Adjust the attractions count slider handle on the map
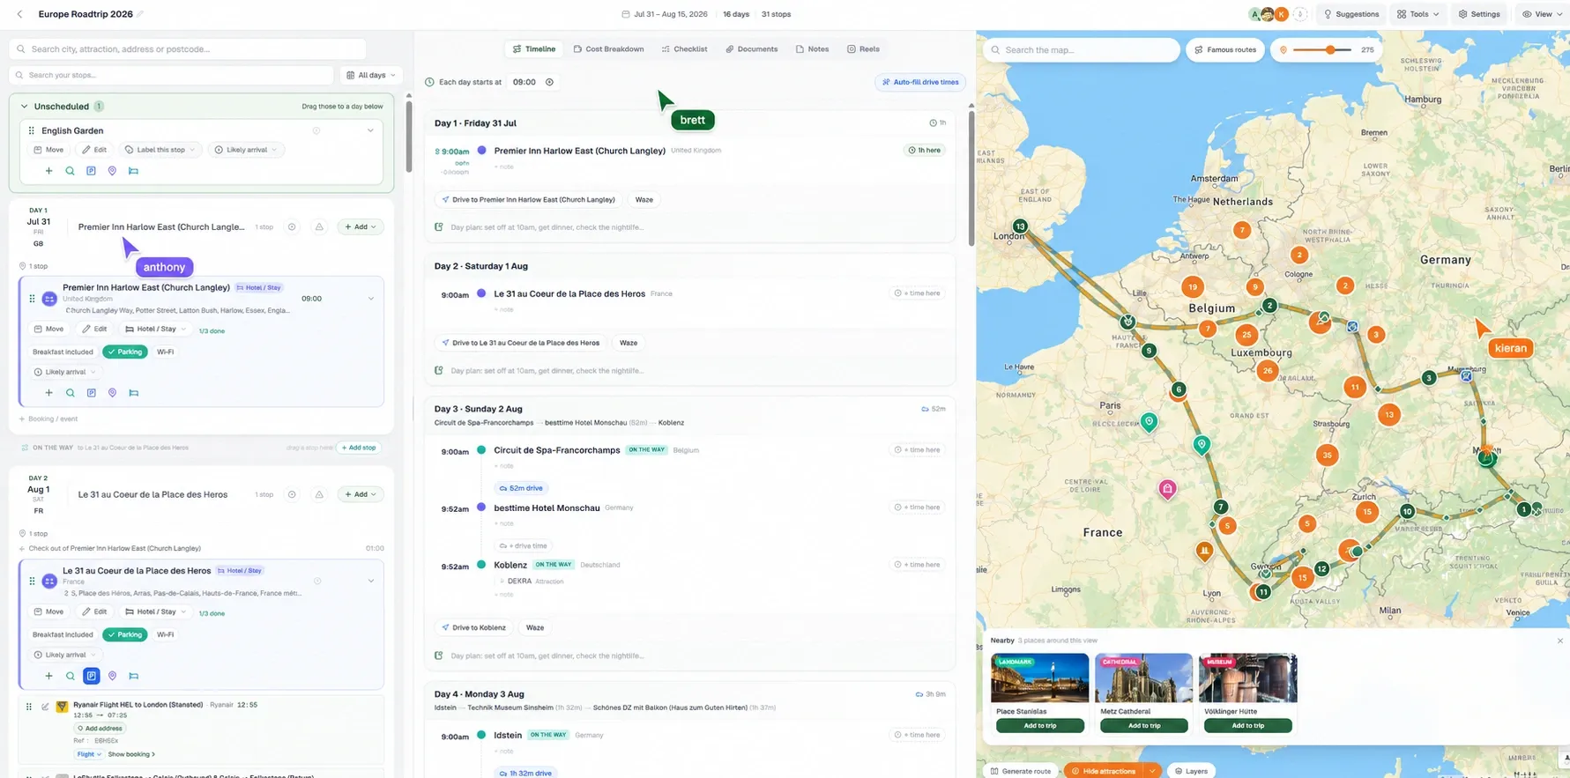The image size is (1570, 778). tap(1330, 50)
